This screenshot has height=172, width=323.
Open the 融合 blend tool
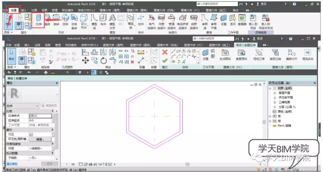pos(47,20)
